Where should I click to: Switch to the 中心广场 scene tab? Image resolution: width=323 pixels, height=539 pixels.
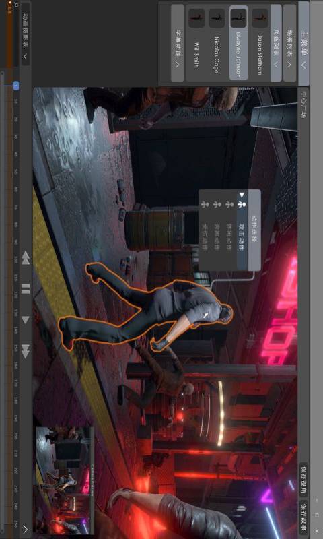(x=303, y=104)
